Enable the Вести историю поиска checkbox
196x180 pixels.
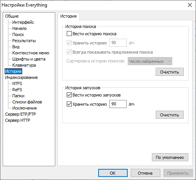(x=69, y=34)
